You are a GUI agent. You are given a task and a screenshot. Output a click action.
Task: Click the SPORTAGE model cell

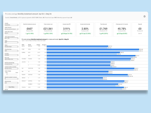tap(31, 68)
